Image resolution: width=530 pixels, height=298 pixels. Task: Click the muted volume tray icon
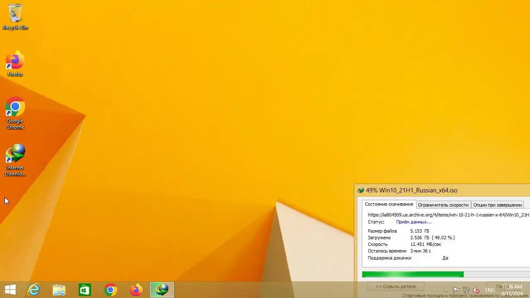point(476,290)
